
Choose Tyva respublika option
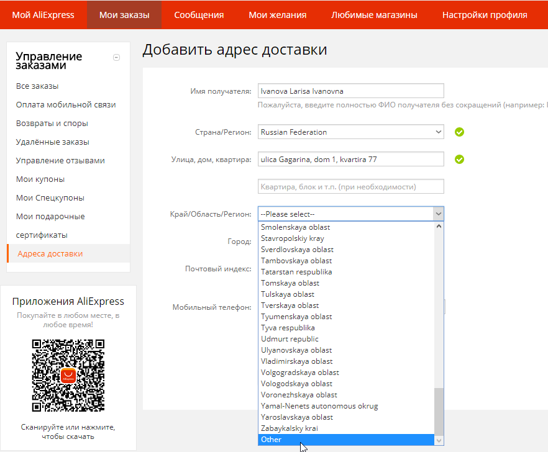pos(346,328)
